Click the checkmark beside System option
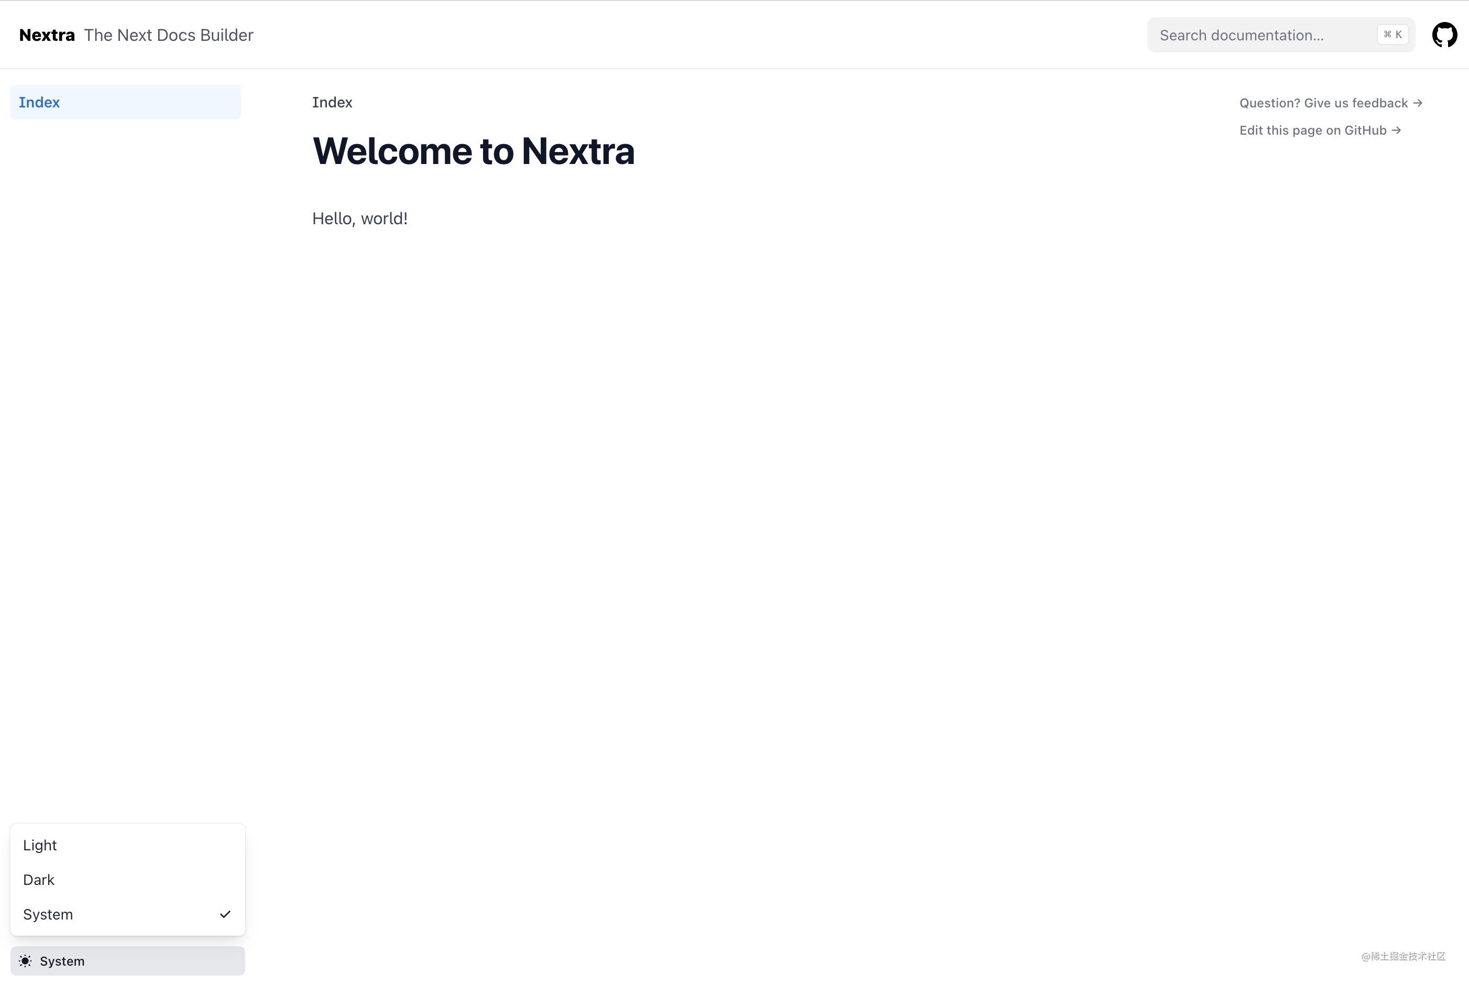 pyautogui.click(x=225, y=915)
